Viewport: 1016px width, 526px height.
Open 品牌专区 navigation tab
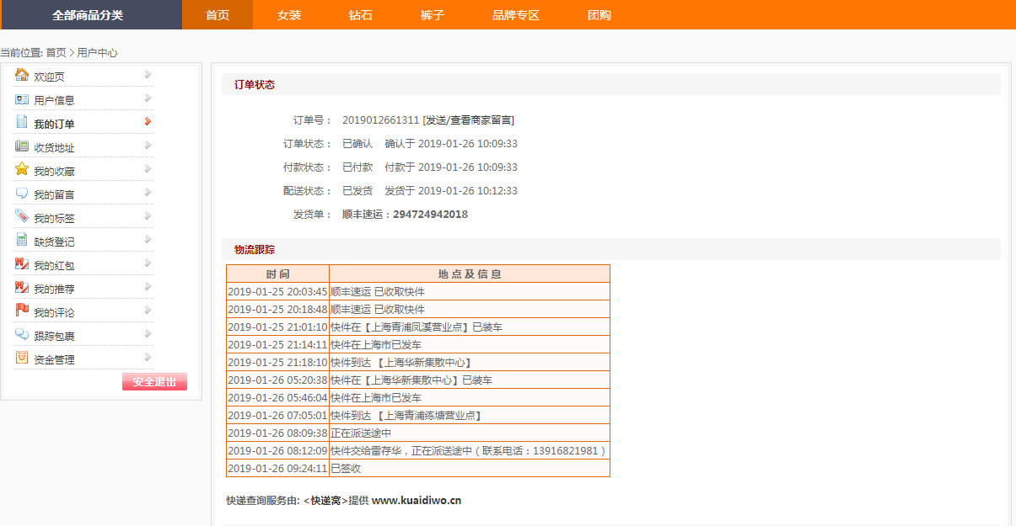516,15
